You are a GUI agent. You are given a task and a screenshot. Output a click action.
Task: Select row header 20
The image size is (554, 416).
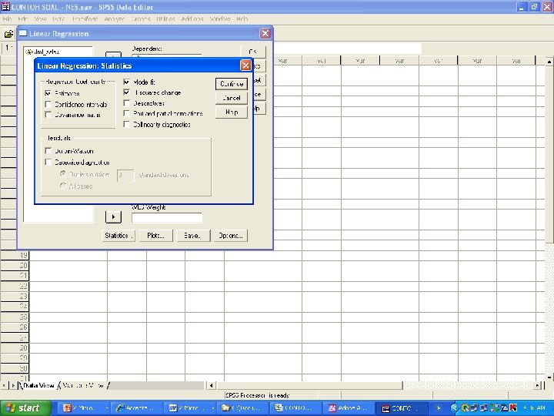pos(15,265)
